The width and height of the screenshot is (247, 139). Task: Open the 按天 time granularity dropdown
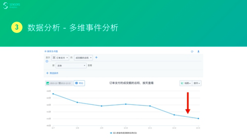coord(197,83)
